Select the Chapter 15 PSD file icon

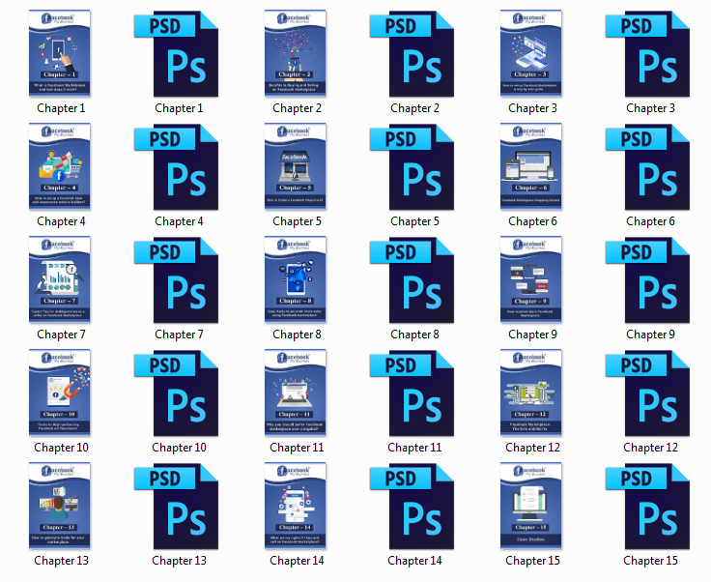pos(648,507)
